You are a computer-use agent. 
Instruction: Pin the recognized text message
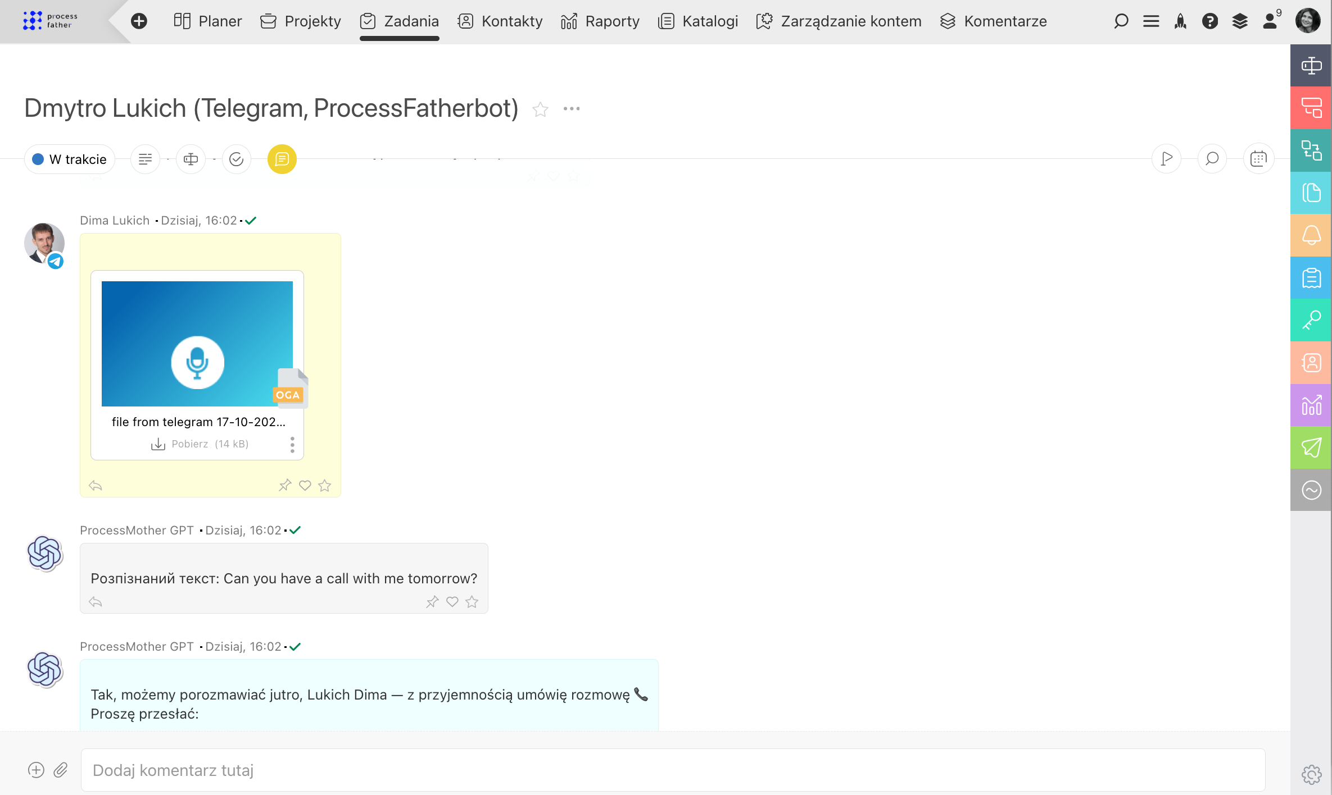pos(432,602)
